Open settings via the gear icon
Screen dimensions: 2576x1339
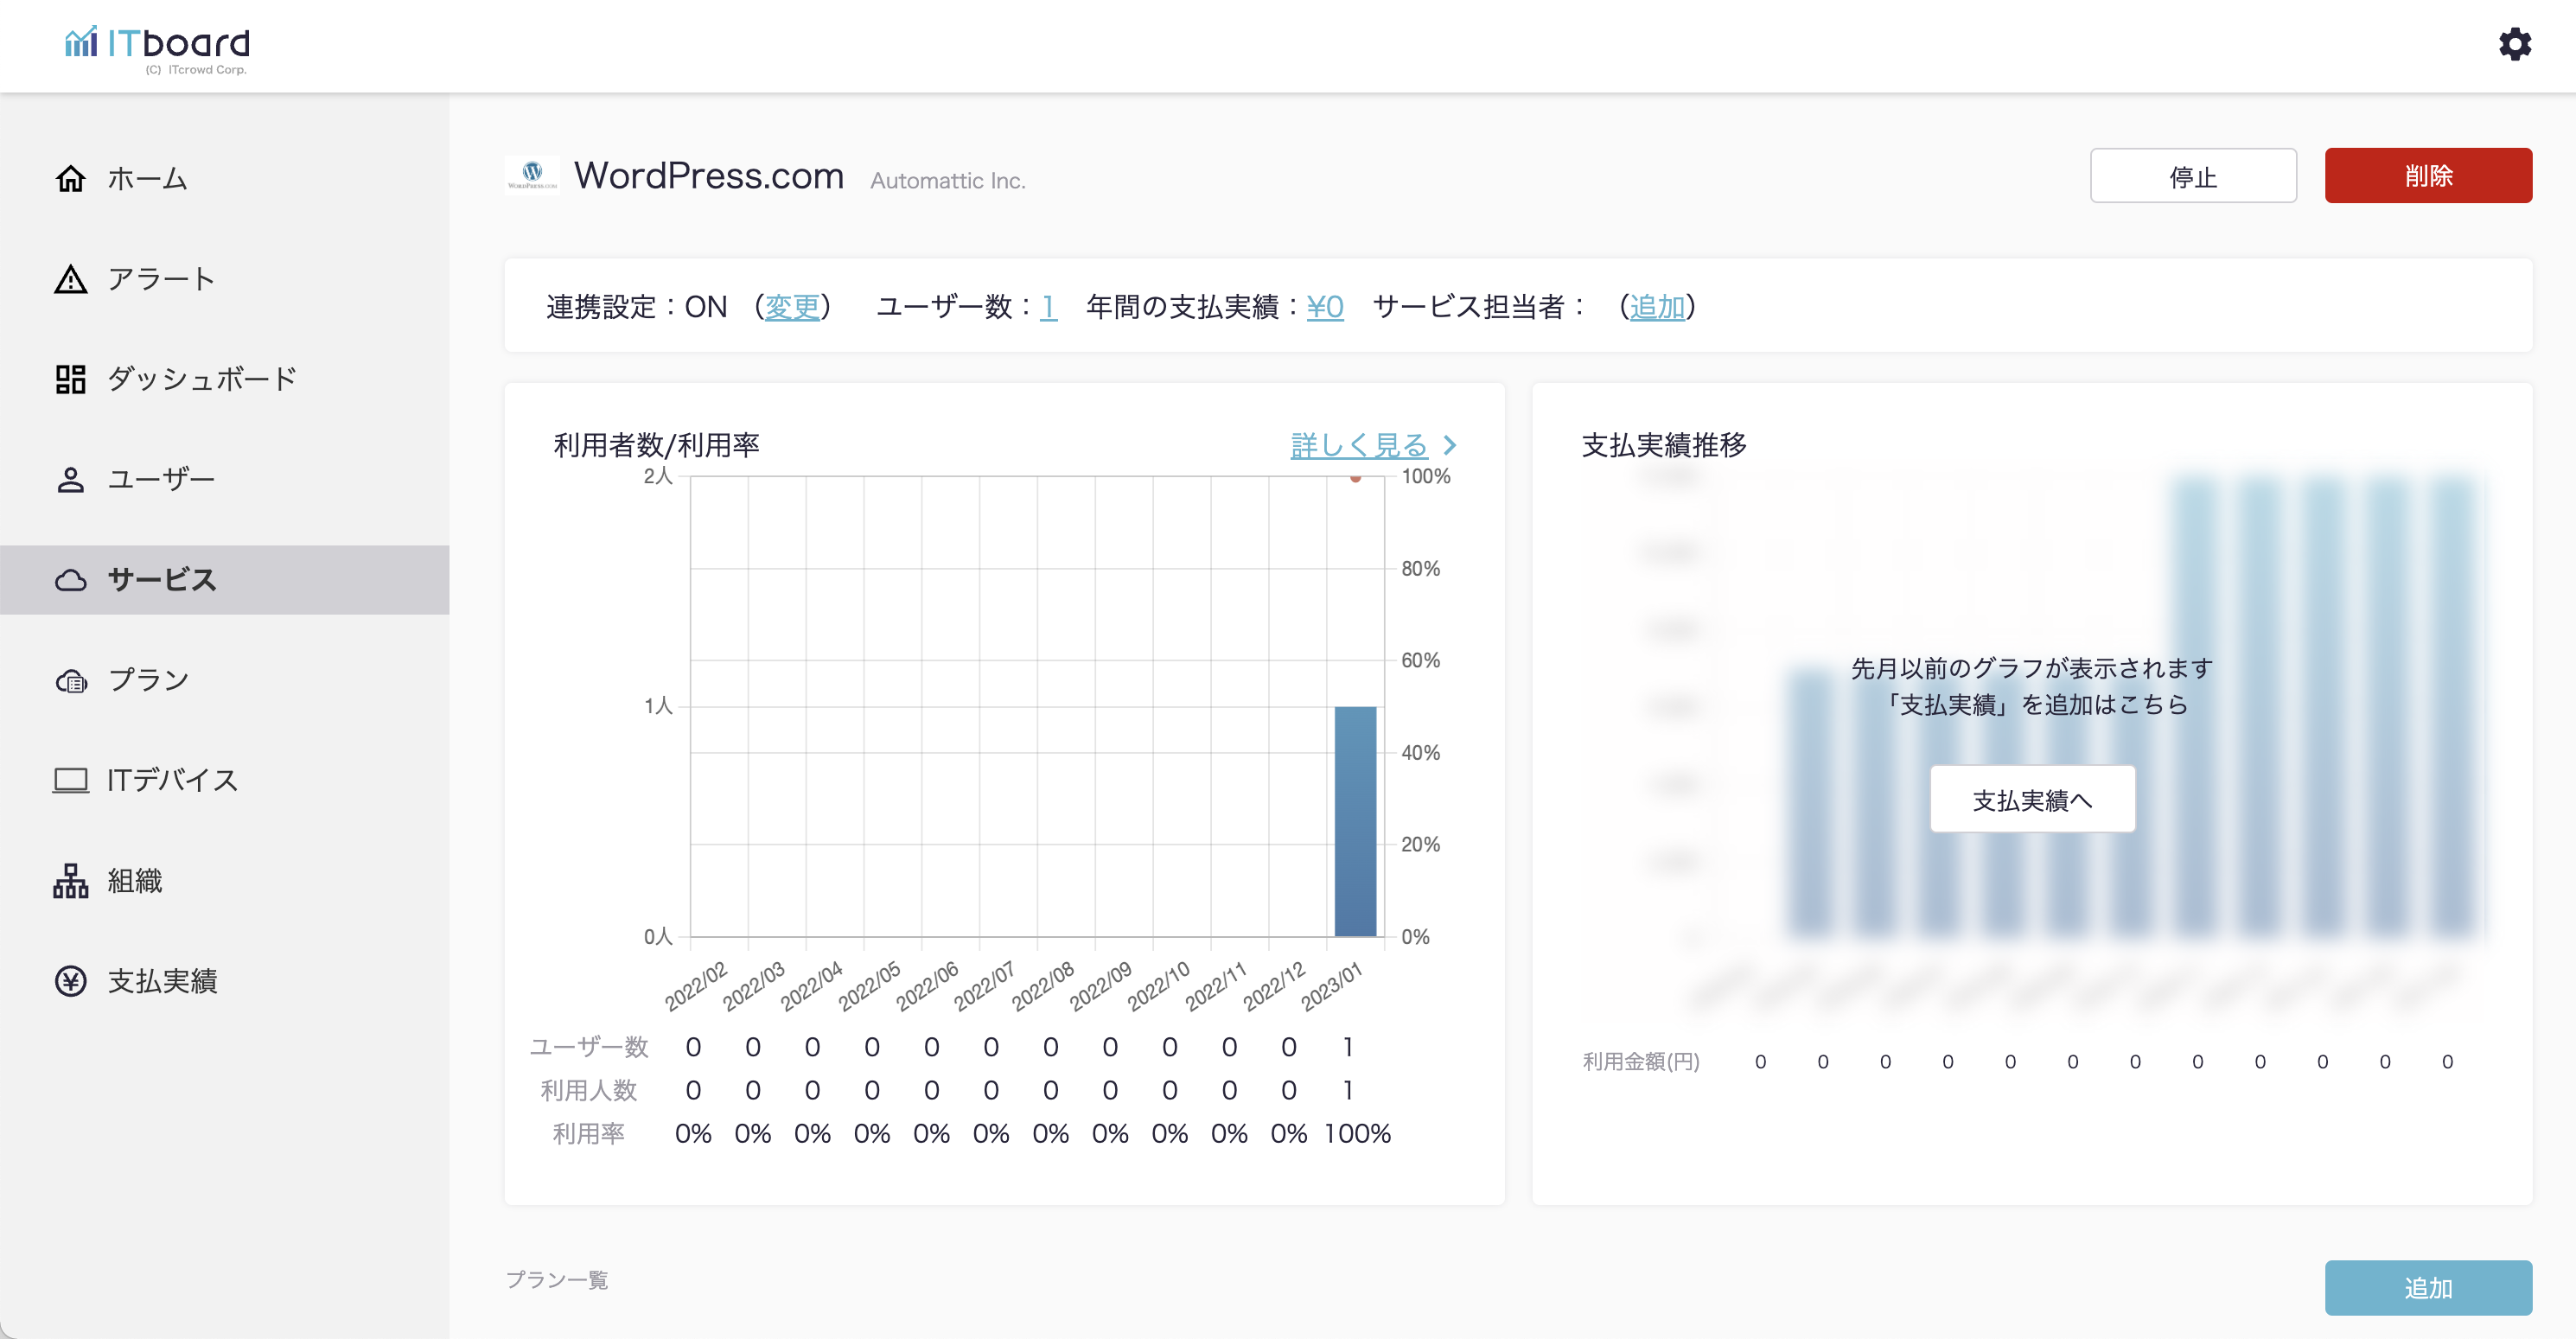pos(2514,44)
